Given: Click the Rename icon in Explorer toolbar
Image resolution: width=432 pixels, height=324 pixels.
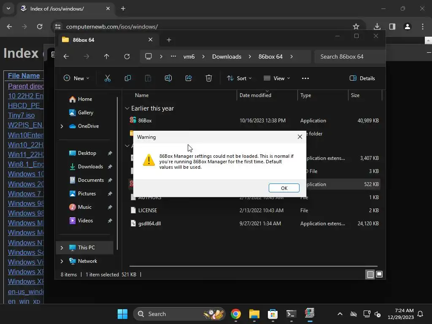Looking at the screenshot, I should pyautogui.click(x=168, y=78).
